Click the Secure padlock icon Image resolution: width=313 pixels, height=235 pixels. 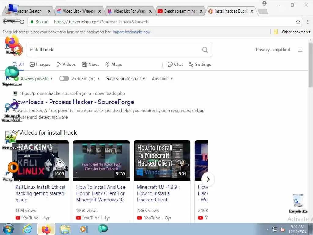pos(31,22)
